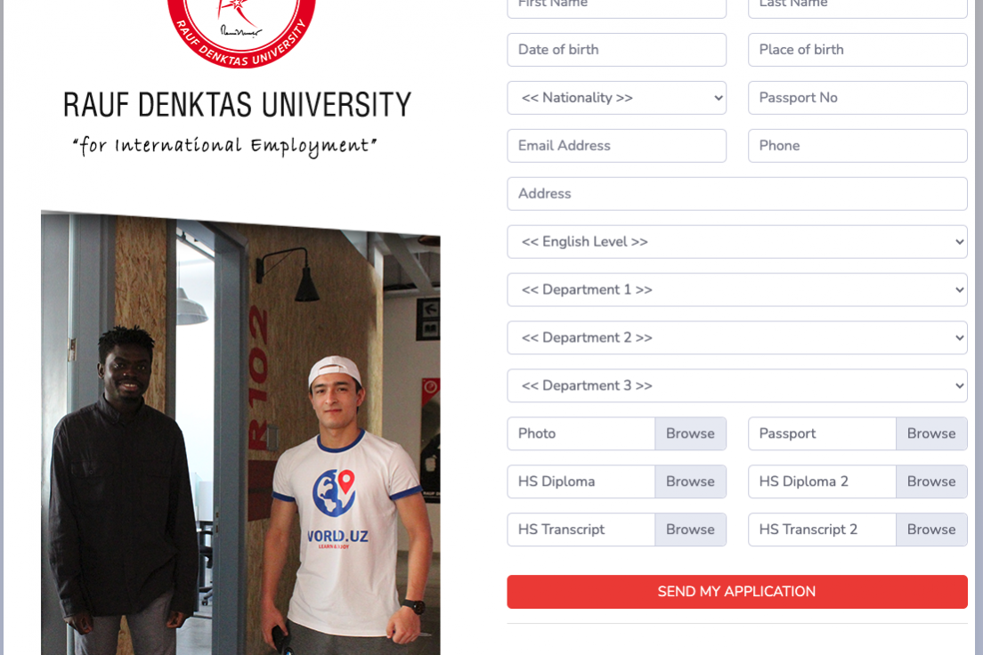Expand the Department 3 dropdown
This screenshot has height=655, width=983.
pos(736,385)
